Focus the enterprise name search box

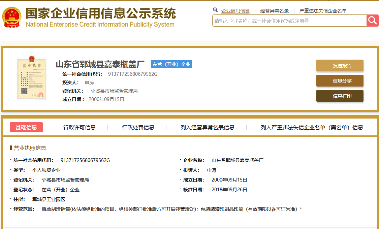pyautogui.click(x=289, y=21)
